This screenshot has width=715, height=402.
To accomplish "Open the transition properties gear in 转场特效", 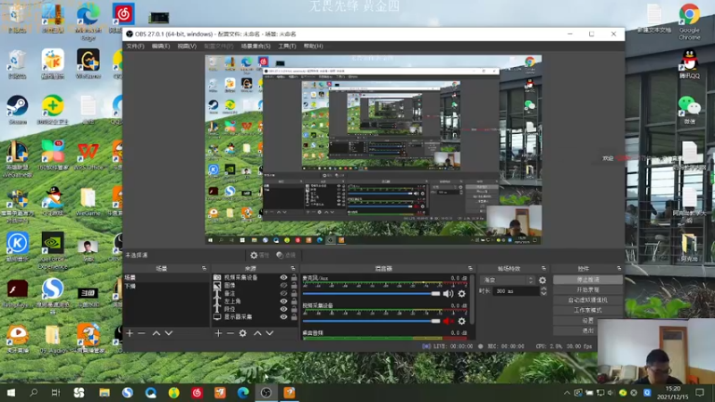I will [x=543, y=280].
